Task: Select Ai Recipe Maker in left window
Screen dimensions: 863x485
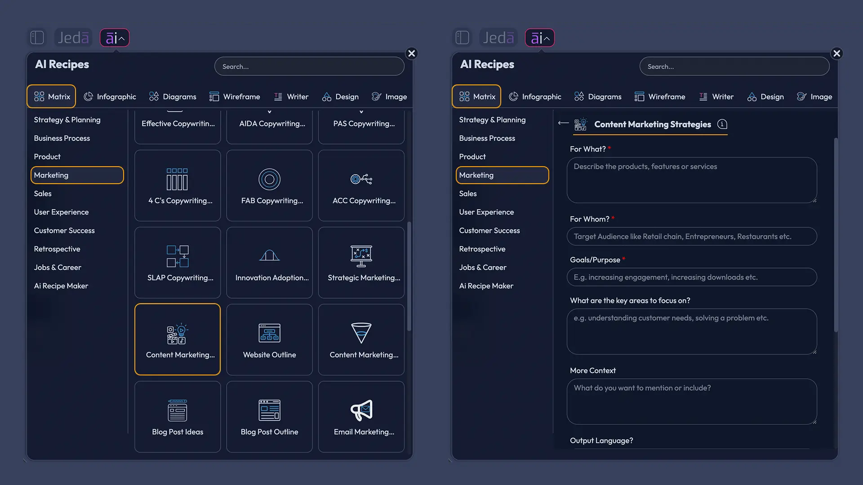Action: pyautogui.click(x=61, y=286)
